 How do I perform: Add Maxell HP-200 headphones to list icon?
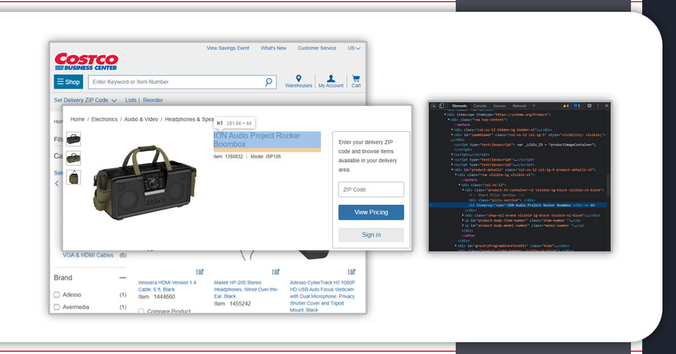pyautogui.click(x=275, y=272)
